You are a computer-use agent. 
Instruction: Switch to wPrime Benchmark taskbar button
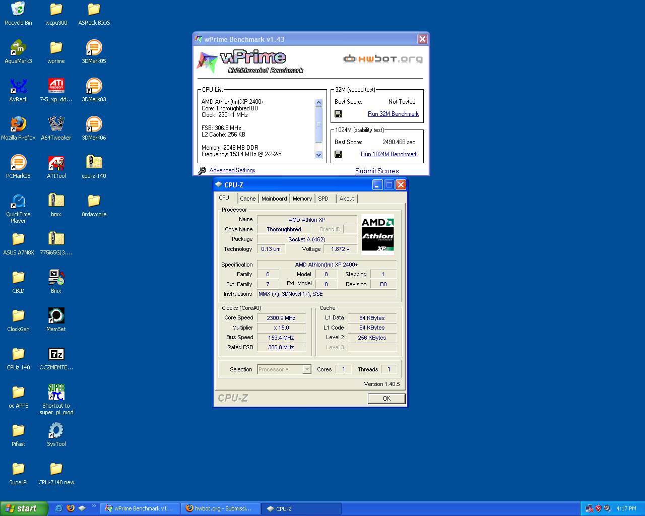tap(140, 508)
